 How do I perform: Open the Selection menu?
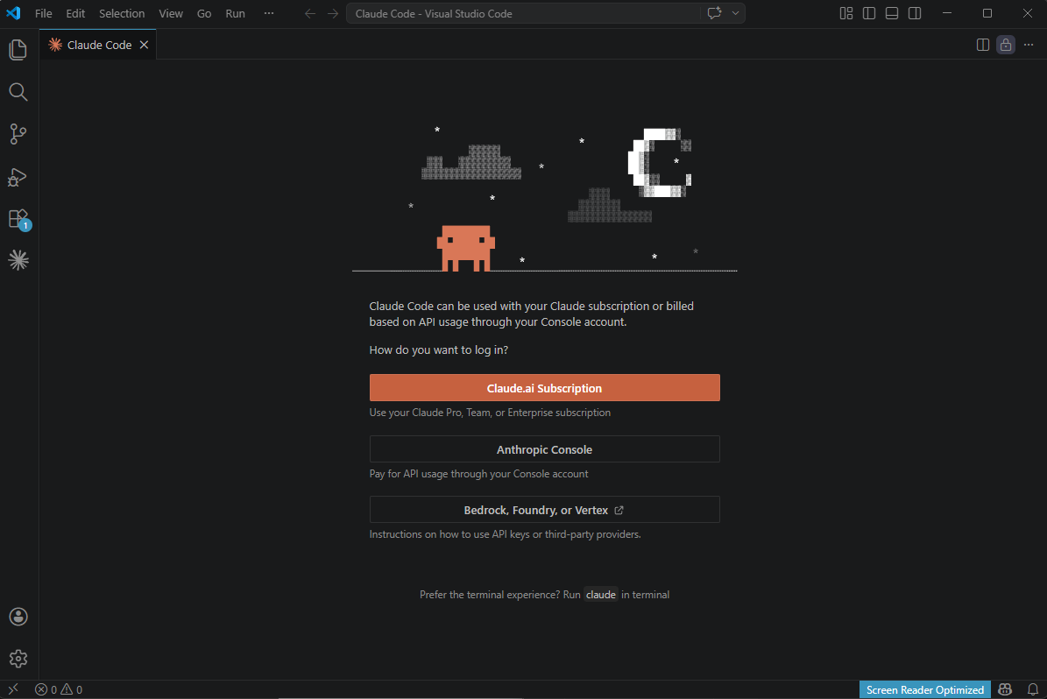click(x=122, y=13)
